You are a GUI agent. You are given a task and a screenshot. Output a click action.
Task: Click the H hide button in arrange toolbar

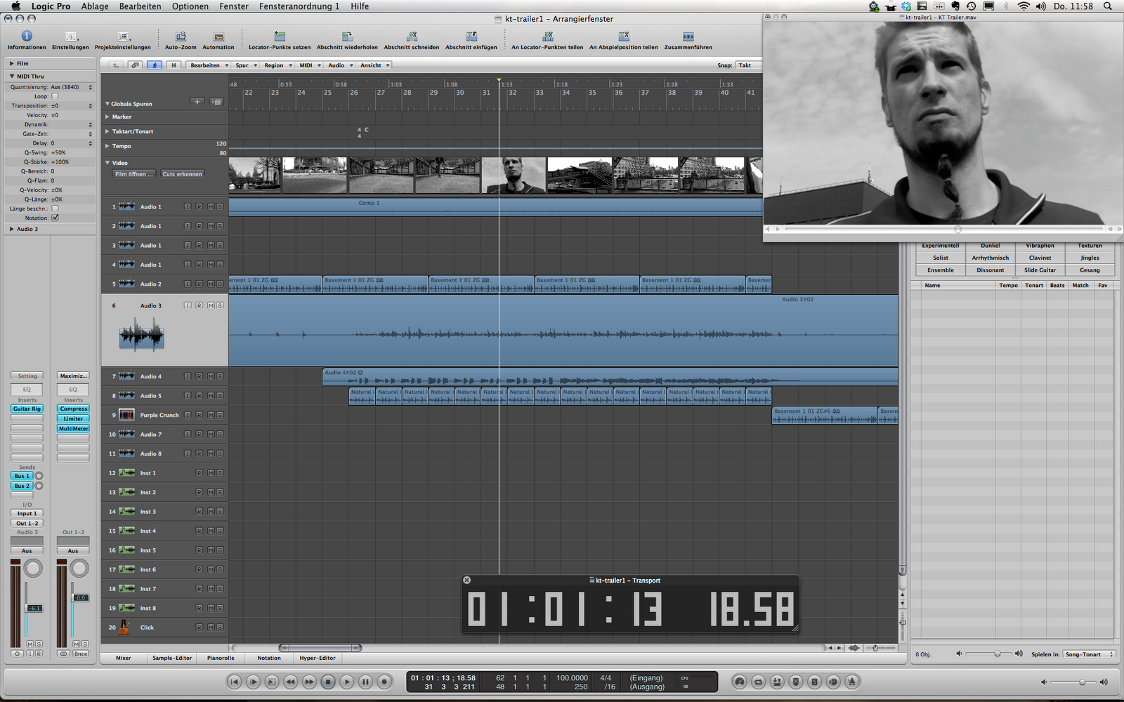tap(174, 65)
